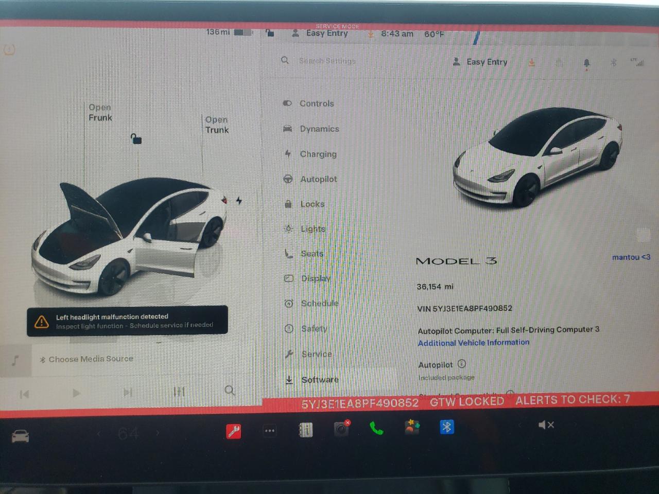Screen dimensions: 659x494
Task: Open the Charging settings menu
Action: (x=310, y=154)
